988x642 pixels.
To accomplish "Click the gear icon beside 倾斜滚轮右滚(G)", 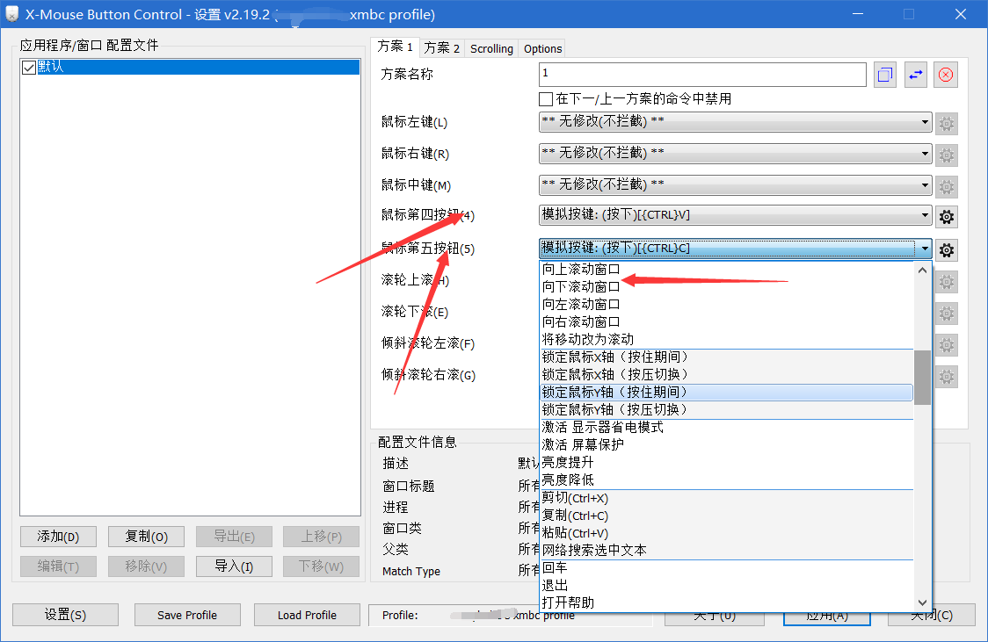I will coord(946,376).
